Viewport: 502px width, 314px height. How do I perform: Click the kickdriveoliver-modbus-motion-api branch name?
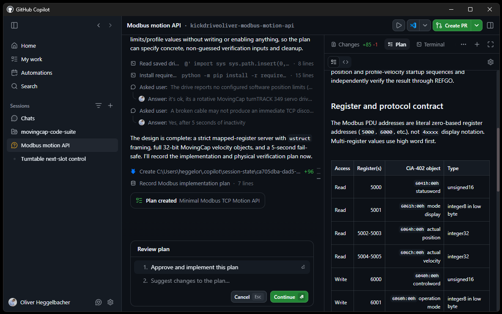[x=242, y=26]
